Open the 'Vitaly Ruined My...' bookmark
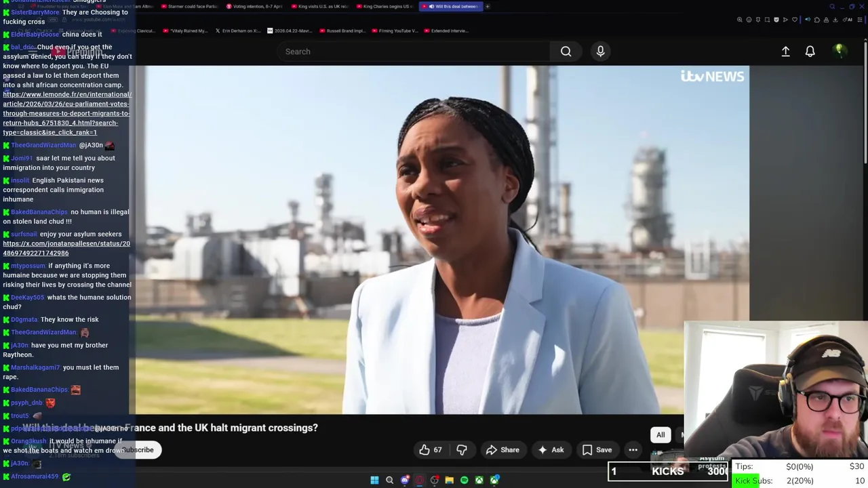Image resolution: width=868 pixels, height=488 pixels. pos(186,30)
